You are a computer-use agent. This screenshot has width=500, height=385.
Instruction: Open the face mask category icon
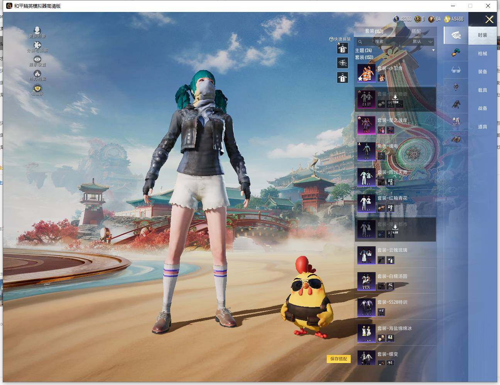pyautogui.click(x=456, y=87)
